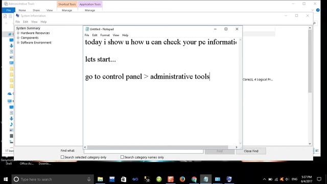The image size is (327, 184).
Task: Click the 'Core(s), 4 Logical Pr...' text
Action: tap(258, 80)
